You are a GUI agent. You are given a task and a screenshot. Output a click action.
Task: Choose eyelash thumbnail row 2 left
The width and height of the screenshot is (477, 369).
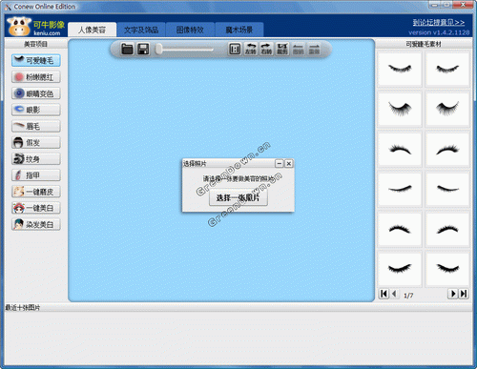(x=400, y=109)
